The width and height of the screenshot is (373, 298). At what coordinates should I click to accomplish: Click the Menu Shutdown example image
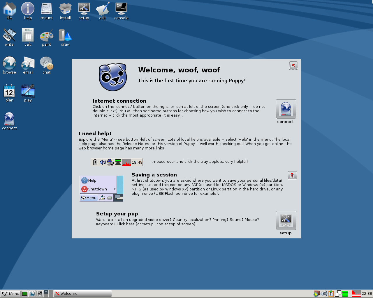(101, 189)
